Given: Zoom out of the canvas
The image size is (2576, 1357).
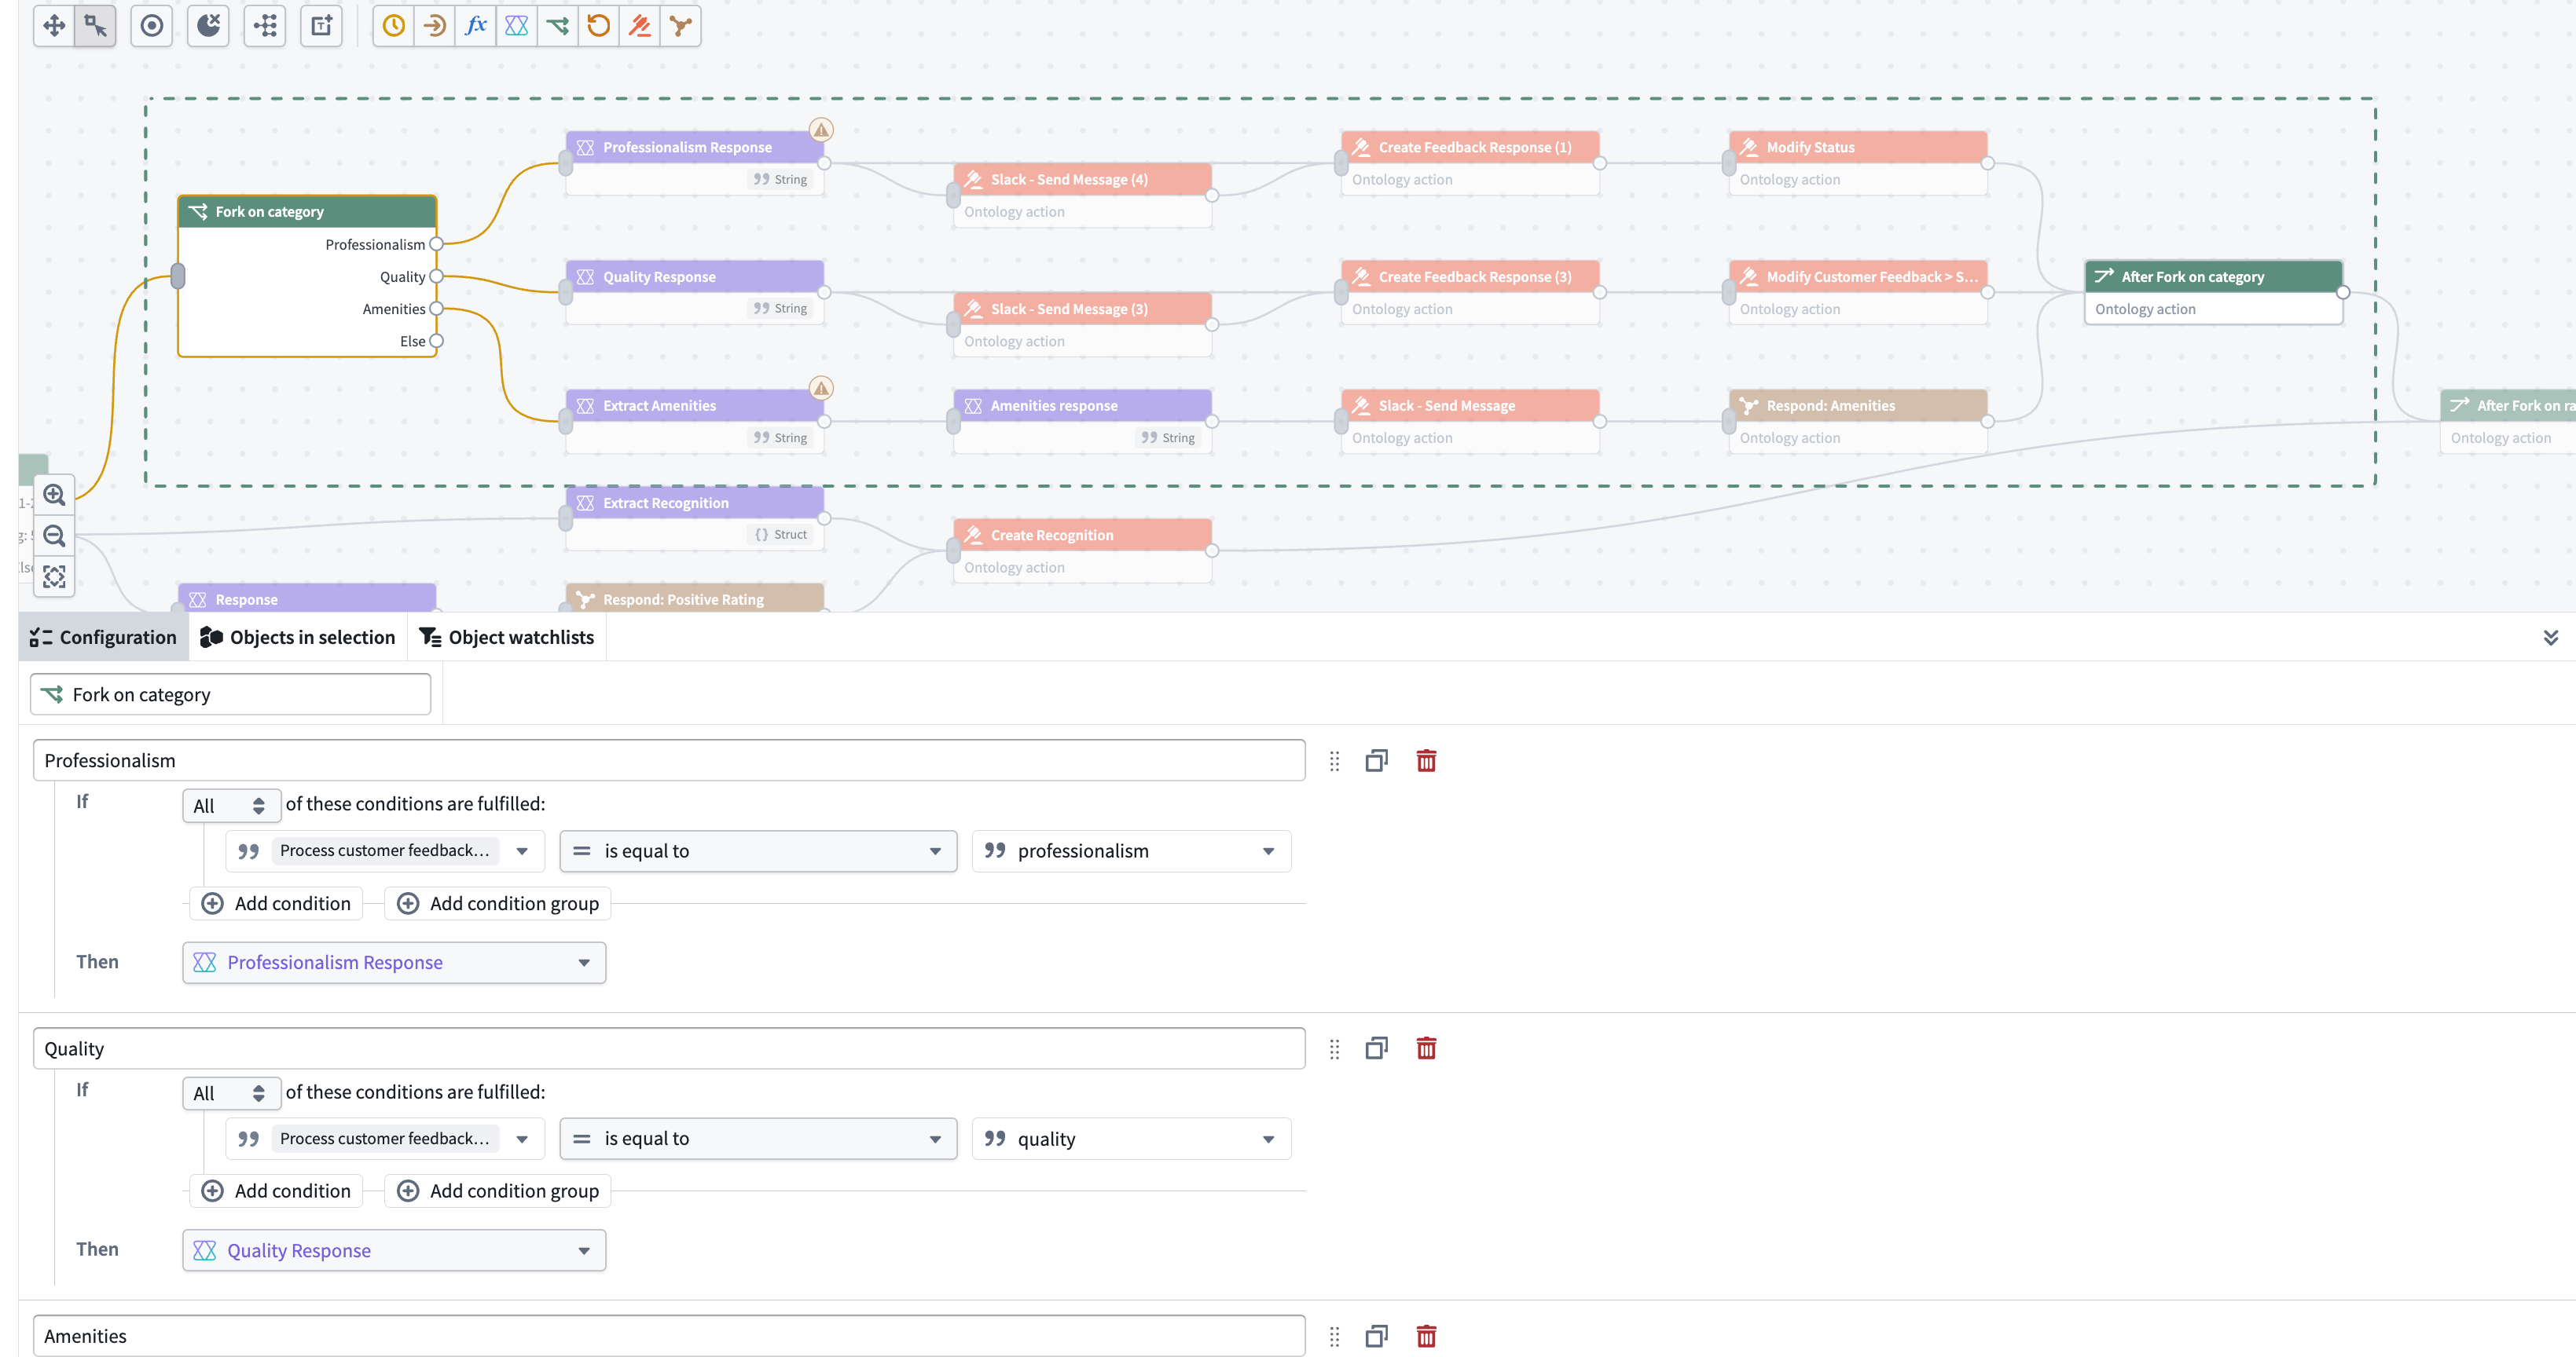Looking at the screenshot, I should click(x=54, y=536).
